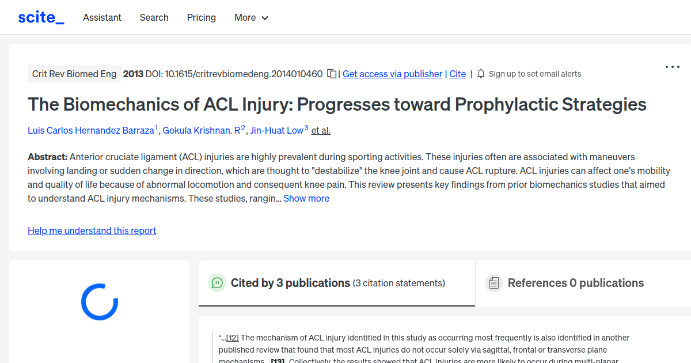Expand the abstract with Show more
Screen dimensions: 691x363
pyautogui.click(x=306, y=198)
